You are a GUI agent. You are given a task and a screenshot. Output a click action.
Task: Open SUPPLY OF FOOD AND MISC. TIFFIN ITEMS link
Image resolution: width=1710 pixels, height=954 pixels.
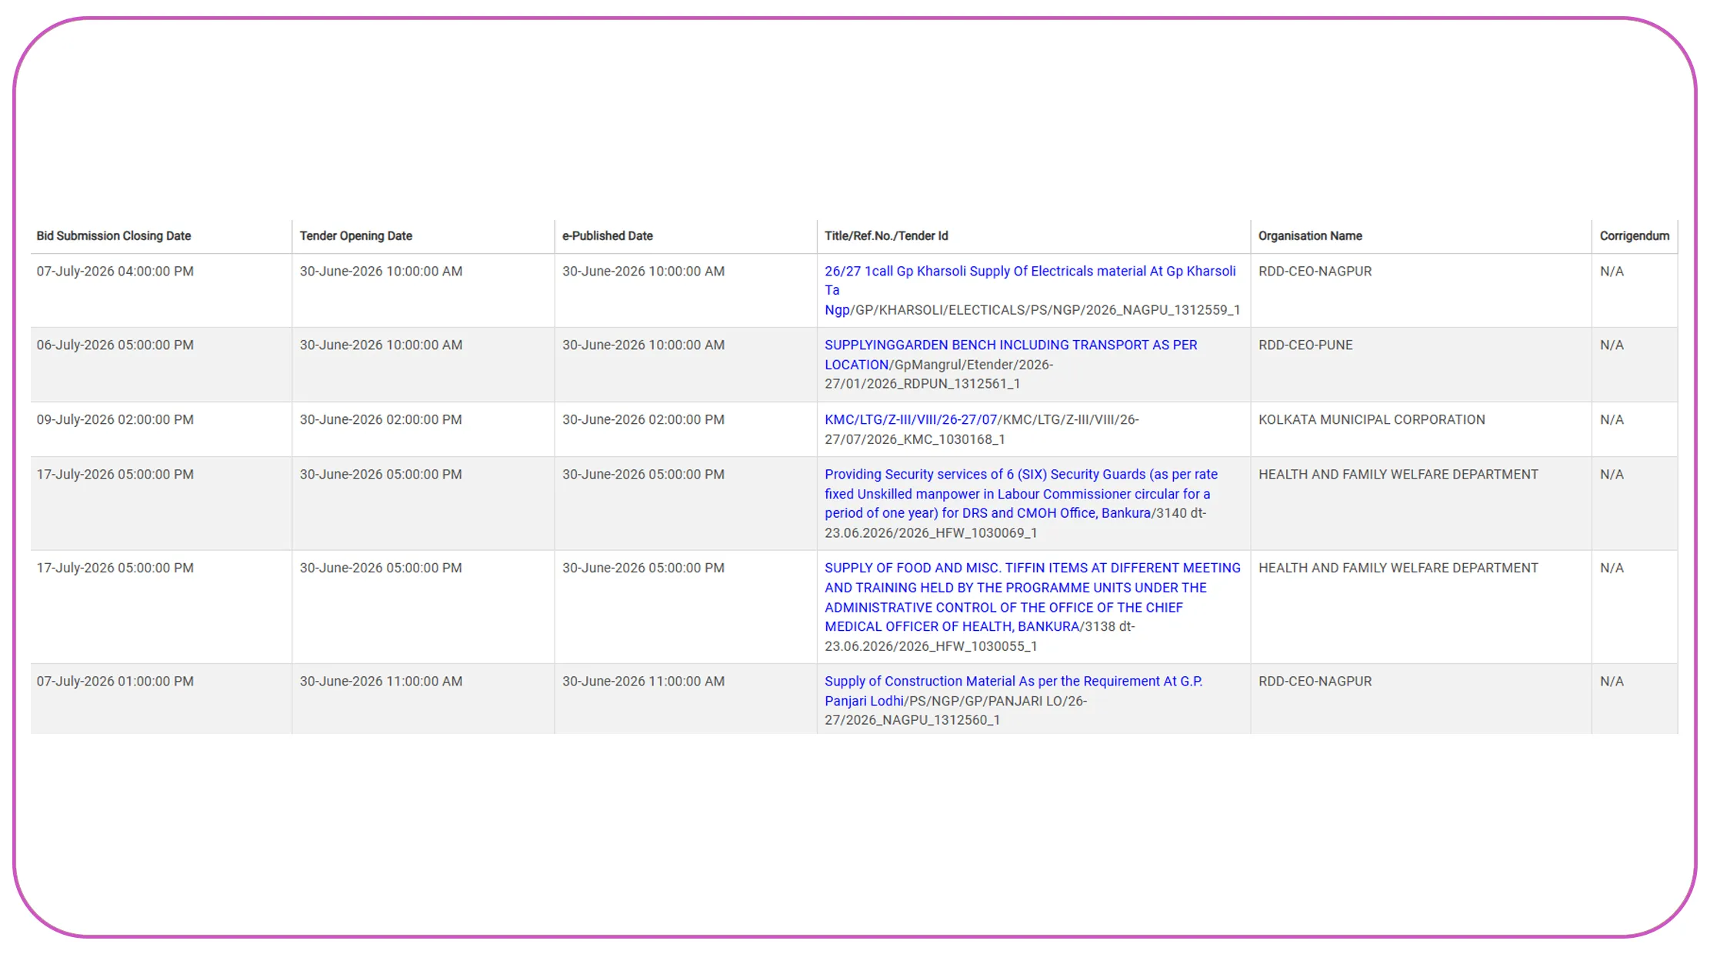pos(1032,597)
